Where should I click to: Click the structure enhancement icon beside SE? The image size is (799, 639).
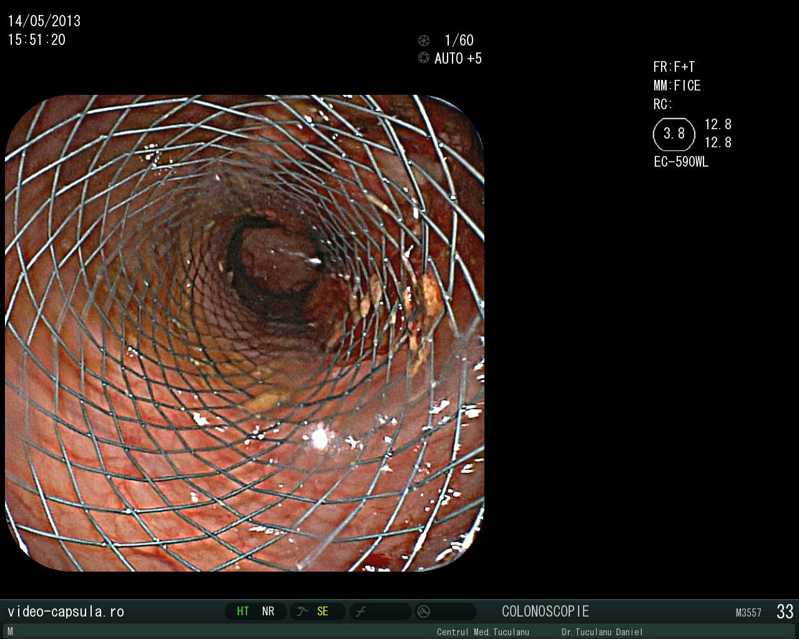point(303,612)
